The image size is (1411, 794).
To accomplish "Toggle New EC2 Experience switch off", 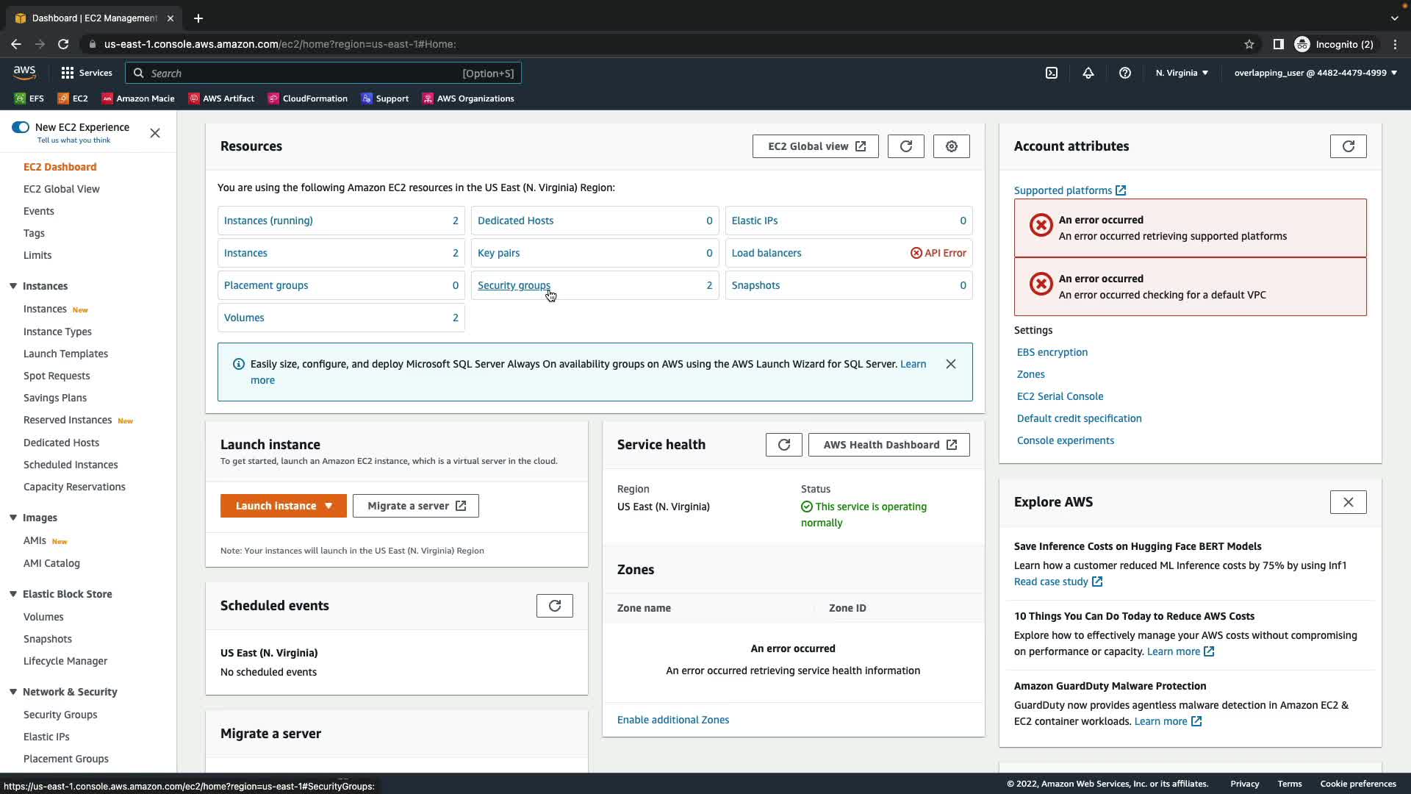I will click(21, 127).
